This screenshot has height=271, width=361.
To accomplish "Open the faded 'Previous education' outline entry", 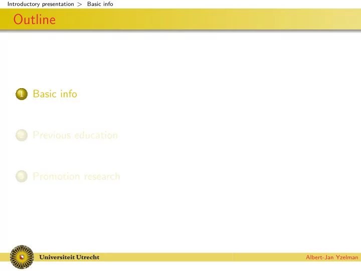I will (75, 135).
